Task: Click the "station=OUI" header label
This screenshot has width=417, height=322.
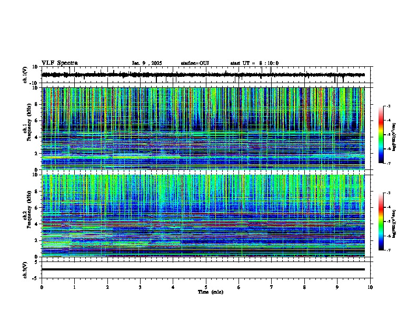Action: pyautogui.click(x=195, y=63)
